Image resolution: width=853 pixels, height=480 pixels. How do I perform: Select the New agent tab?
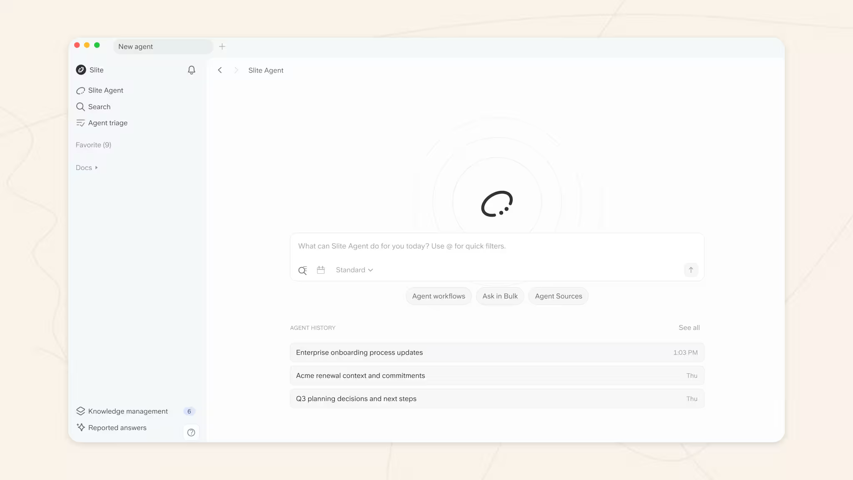coord(163,47)
